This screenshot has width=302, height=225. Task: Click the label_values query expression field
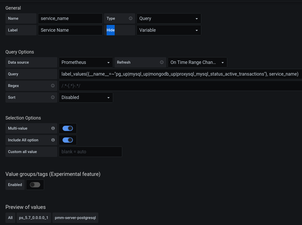click(180, 74)
